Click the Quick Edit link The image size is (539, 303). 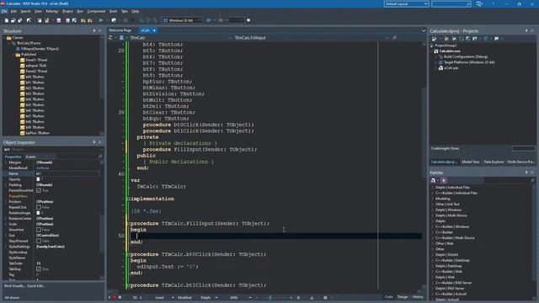tap(35, 286)
